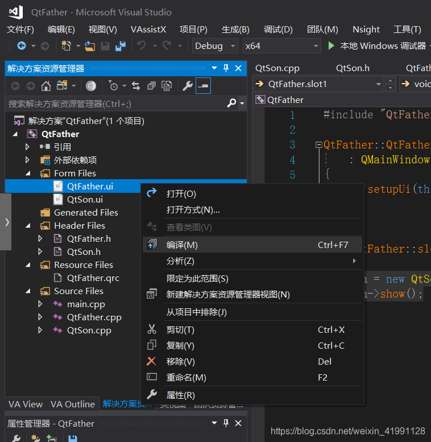Select the Generated Files folder

[x=86, y=213]
